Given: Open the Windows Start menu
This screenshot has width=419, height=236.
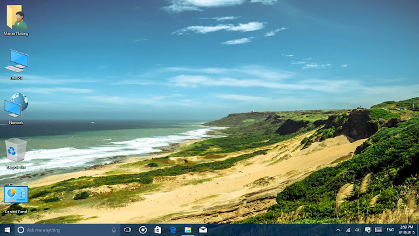Looking at the screenshot, I should click(x=7, y=230).
